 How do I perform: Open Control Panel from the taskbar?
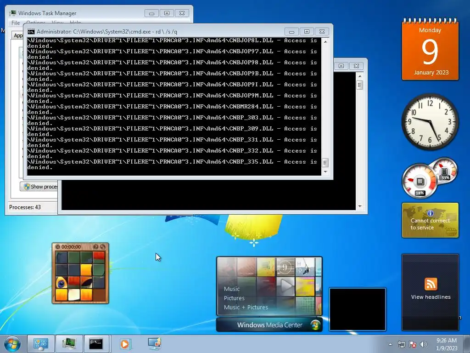(x=41, y=344)
